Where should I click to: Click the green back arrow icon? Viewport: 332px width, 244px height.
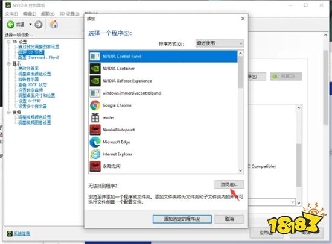click(10, 25)
